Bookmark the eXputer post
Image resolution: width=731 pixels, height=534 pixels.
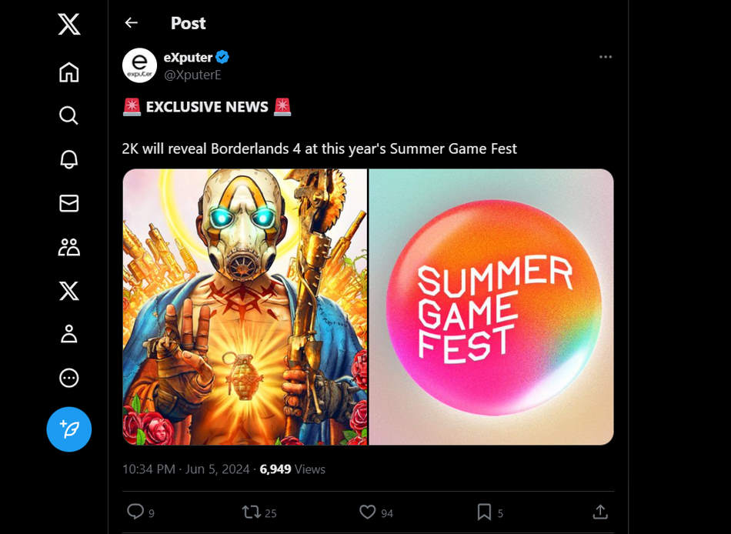pos(485,512)
